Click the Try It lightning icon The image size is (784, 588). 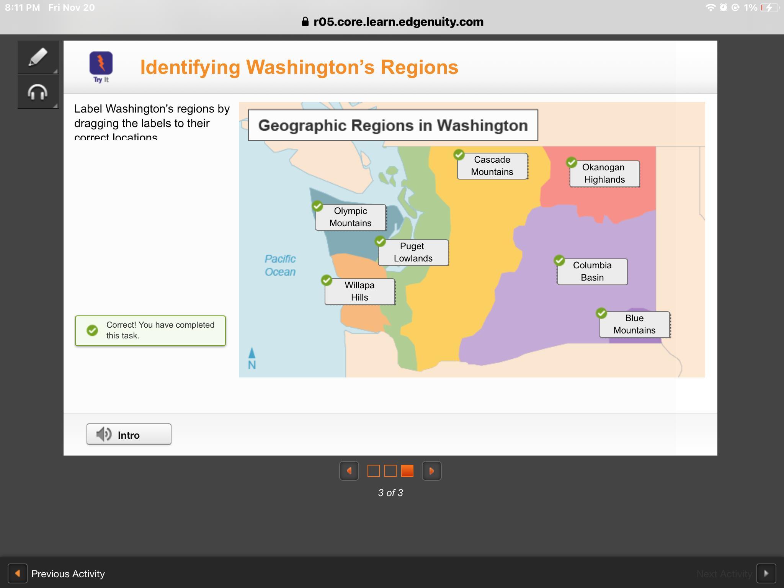tap(101, 63)
